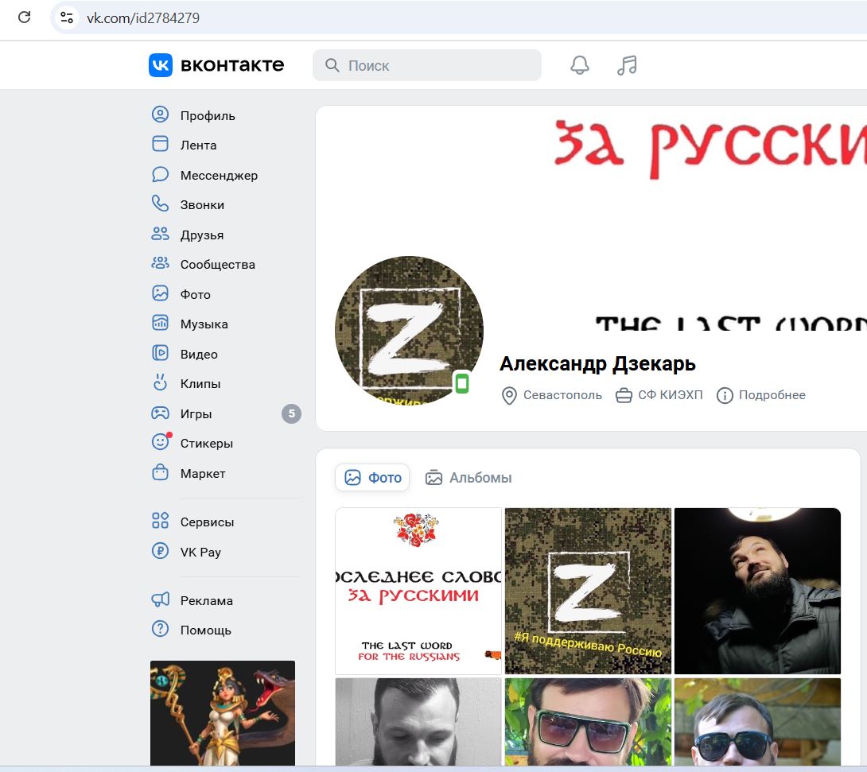Viewport: 867px width, 772px height.
Task: Reload the page with refresh icon
Action: (25, 17)
